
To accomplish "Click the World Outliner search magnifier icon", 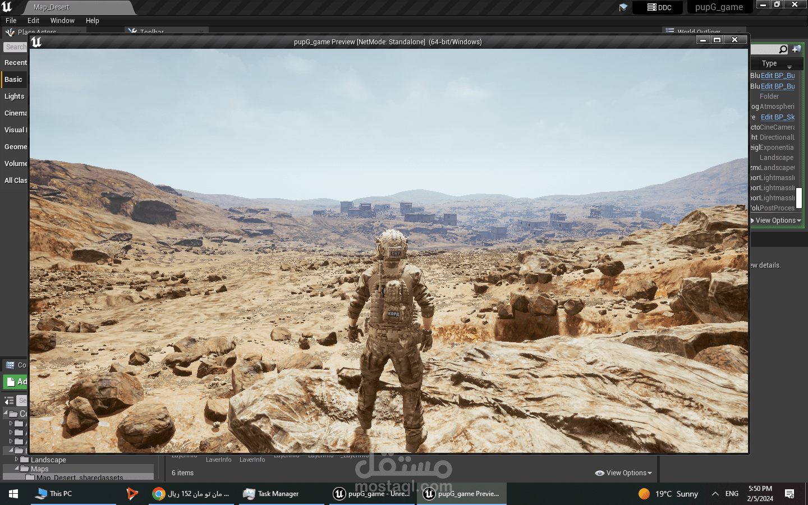I will coord(783,49).
